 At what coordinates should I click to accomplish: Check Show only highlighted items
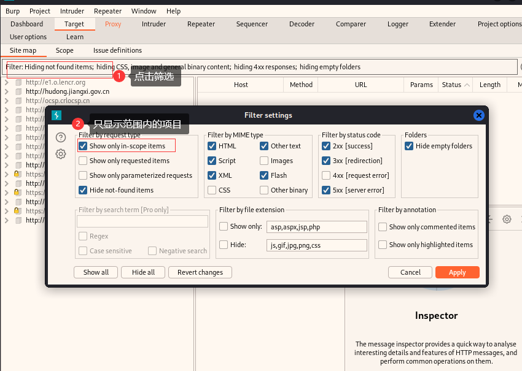point(383,245)
